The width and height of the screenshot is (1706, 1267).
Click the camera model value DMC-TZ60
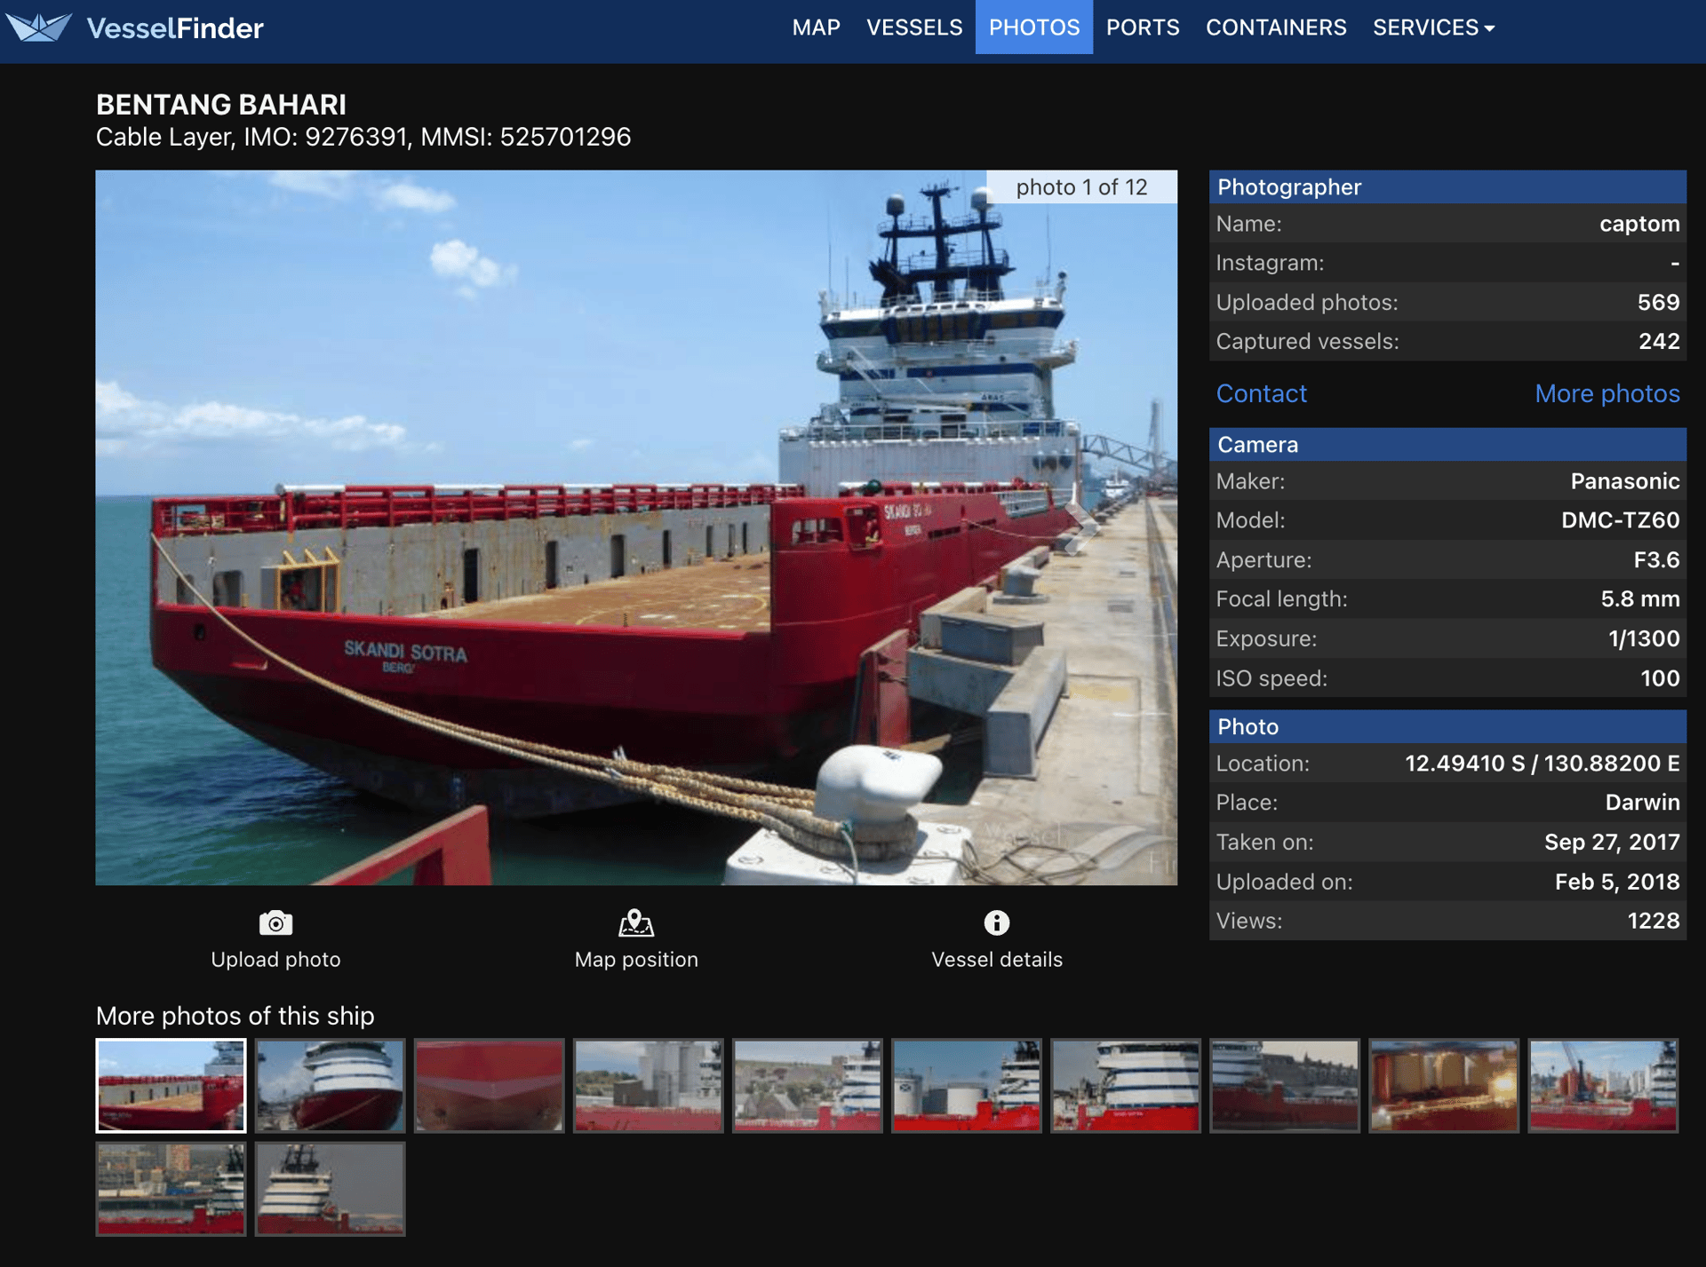click(x=1620, y=520)
